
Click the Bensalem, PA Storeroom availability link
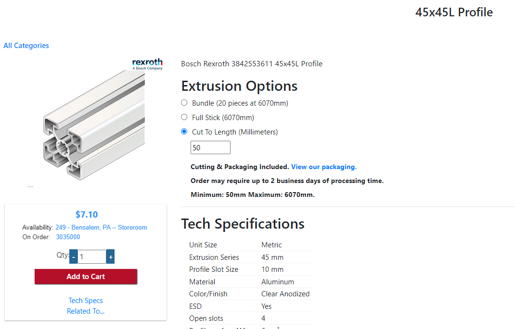coord(101,228)
